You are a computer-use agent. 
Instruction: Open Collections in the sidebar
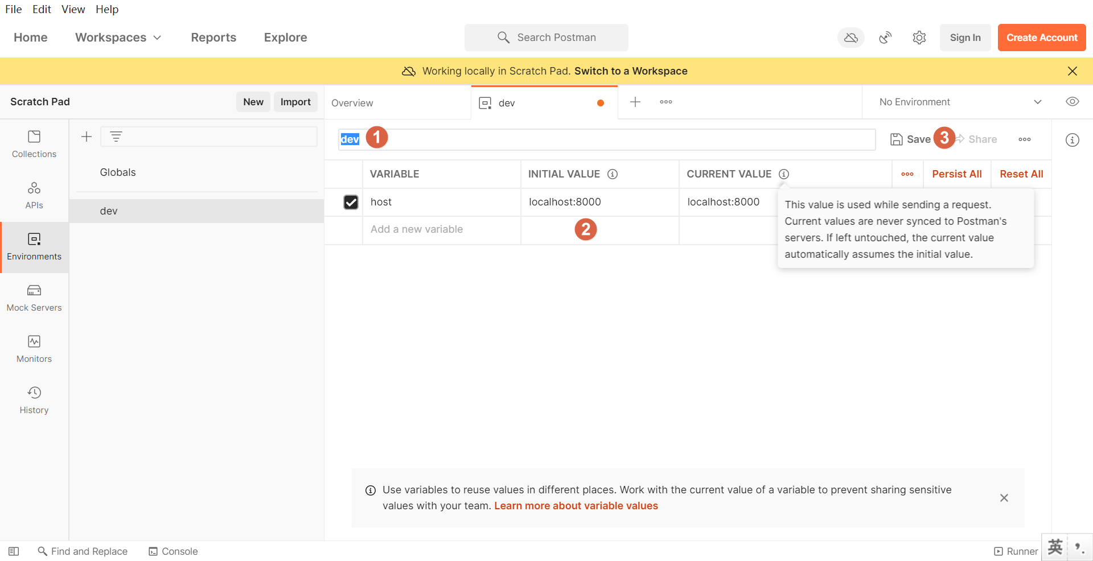[34, 145]
